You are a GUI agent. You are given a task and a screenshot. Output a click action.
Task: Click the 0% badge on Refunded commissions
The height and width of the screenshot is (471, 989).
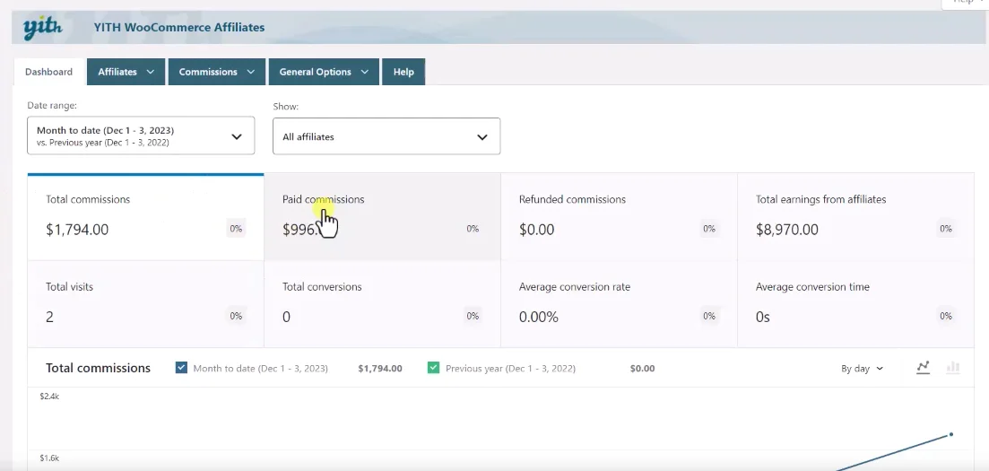(709, 229)
